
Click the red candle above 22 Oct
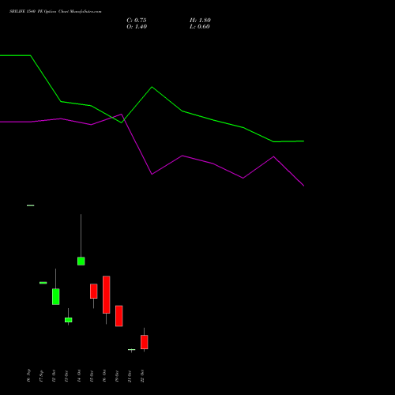click(145, 342)
